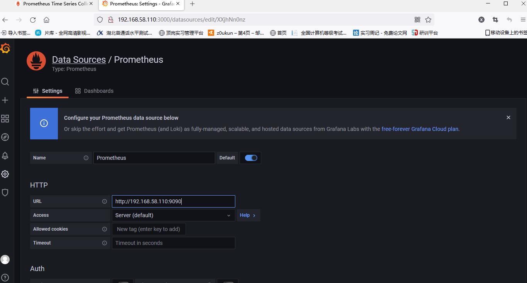Viewport: 527px width, 283px height.
Task: Go back in browser history
Action: (x=5, y=20)
